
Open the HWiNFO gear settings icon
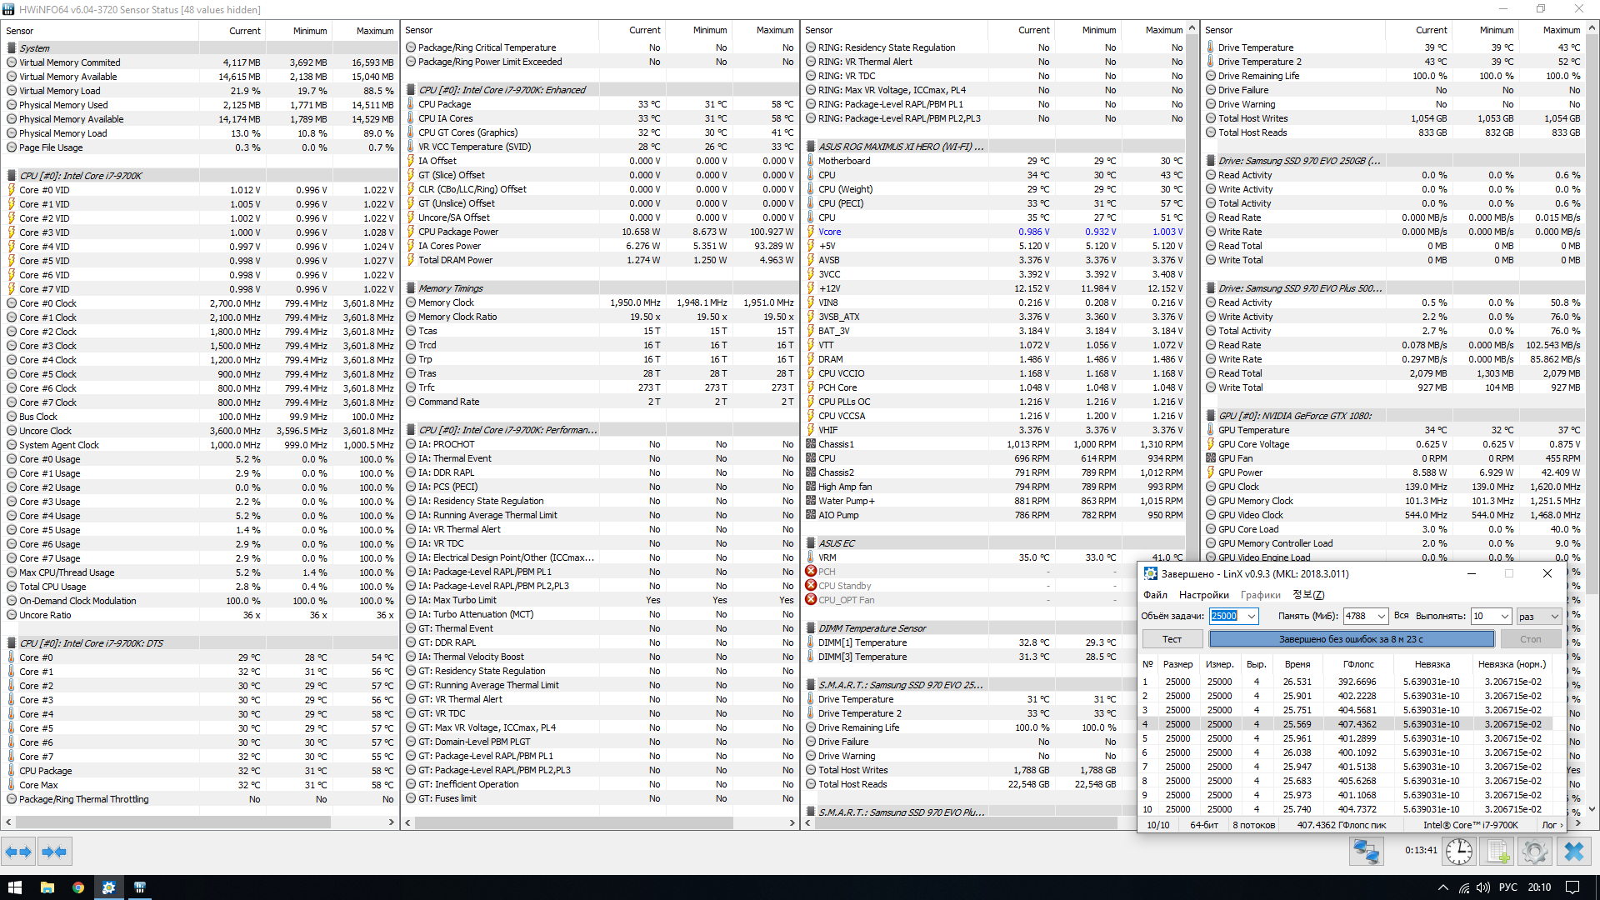(1534, 852)
